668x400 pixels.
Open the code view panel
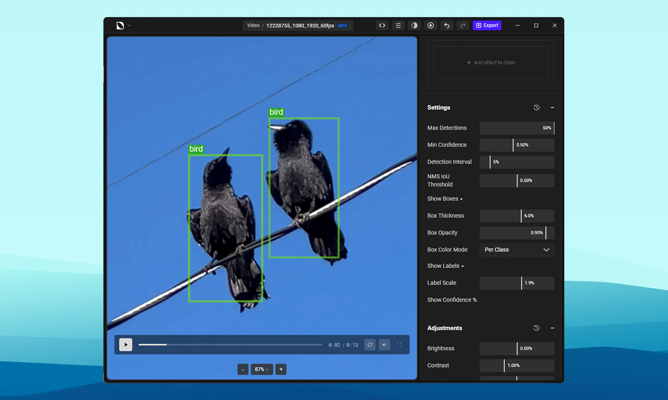(x=382, y=25)
